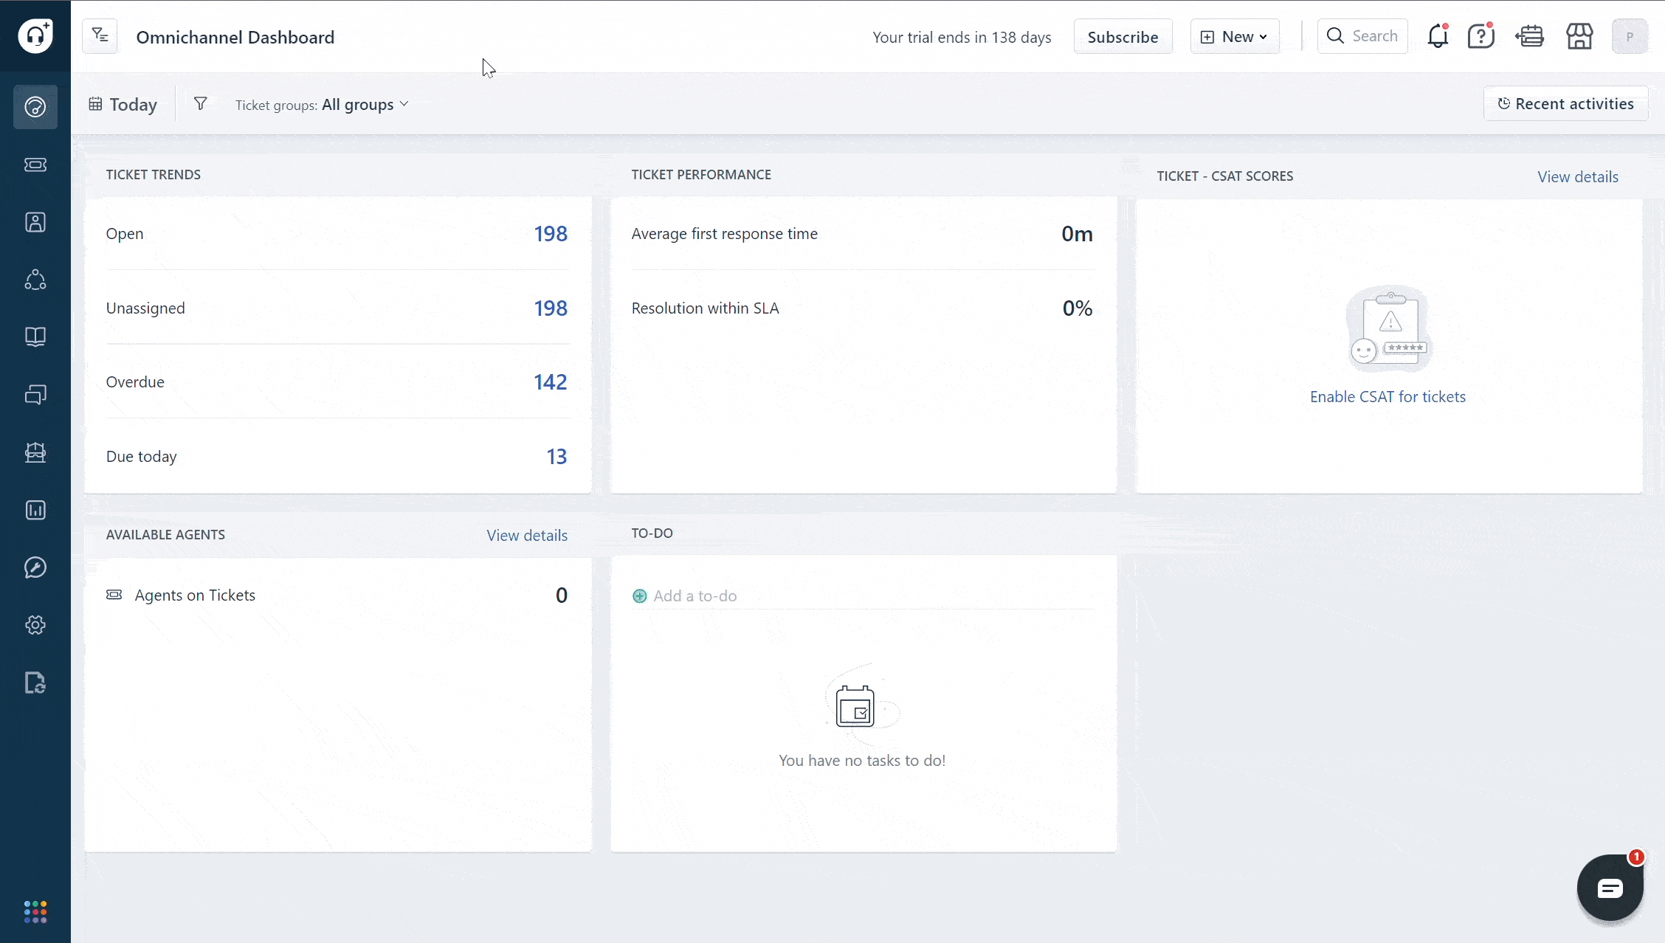
Task: Open the Analytics reports icon in sidebar
Action: pyautogui.click(x=35, y=510)
